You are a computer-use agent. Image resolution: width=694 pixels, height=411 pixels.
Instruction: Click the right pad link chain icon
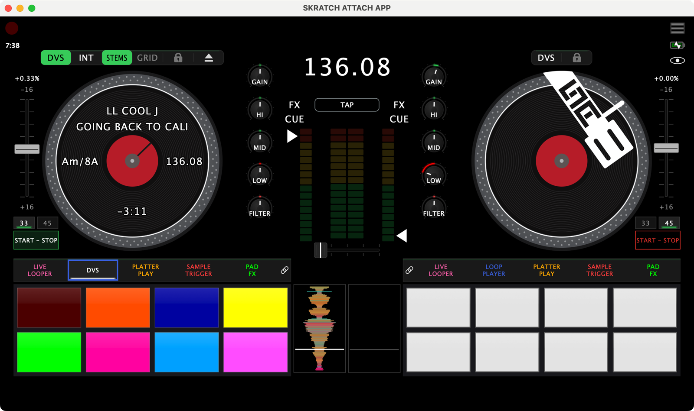point(409,270)
